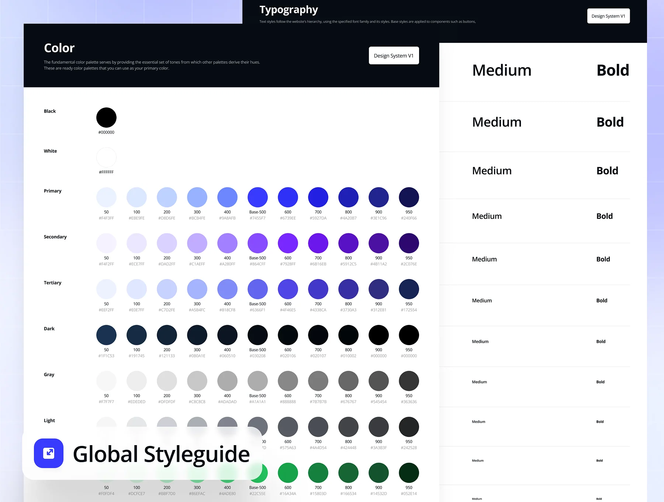Click the largest Bold type sample
664x502 pixels.
pyautogui.click(x=613, y=71)
